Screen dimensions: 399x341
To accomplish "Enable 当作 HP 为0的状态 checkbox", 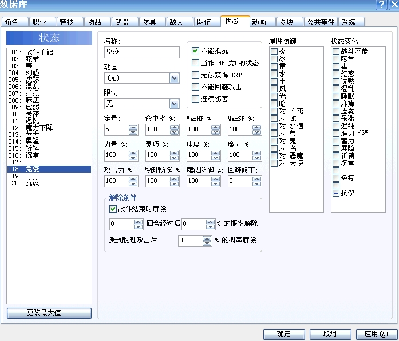I will [x=195, y=62].
